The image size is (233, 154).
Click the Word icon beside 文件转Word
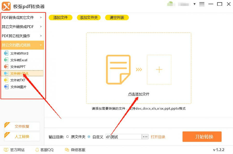click(6, 53)
